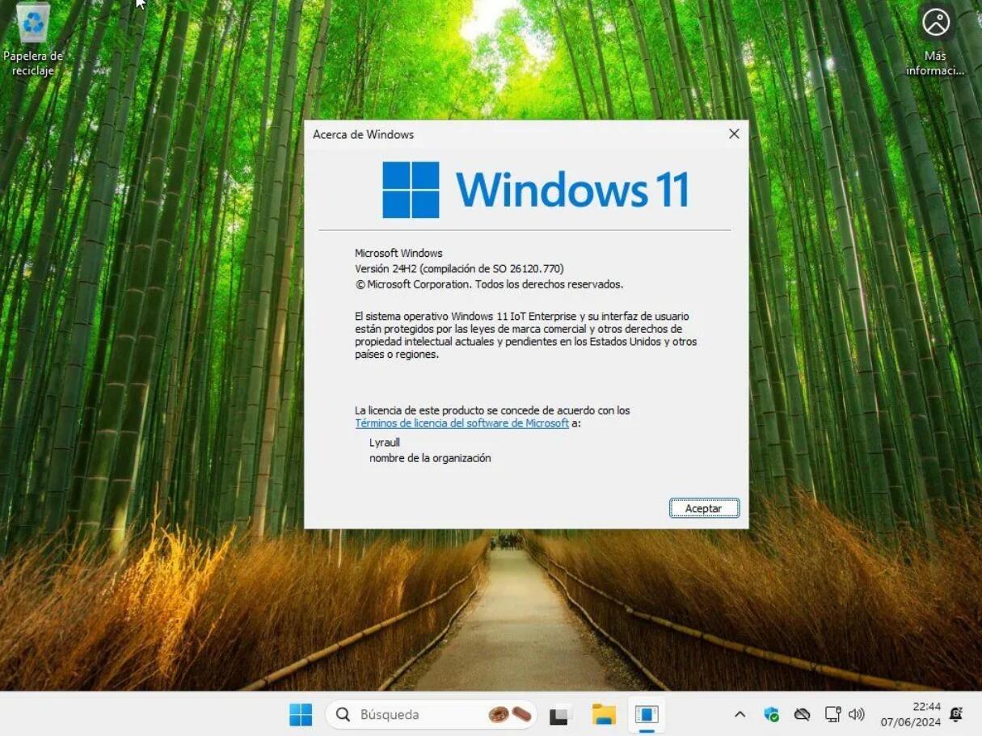Click "Aceptar" to dismiss the About dialog
The width and height of the screenshot is (982, 736).
(703, 508)
